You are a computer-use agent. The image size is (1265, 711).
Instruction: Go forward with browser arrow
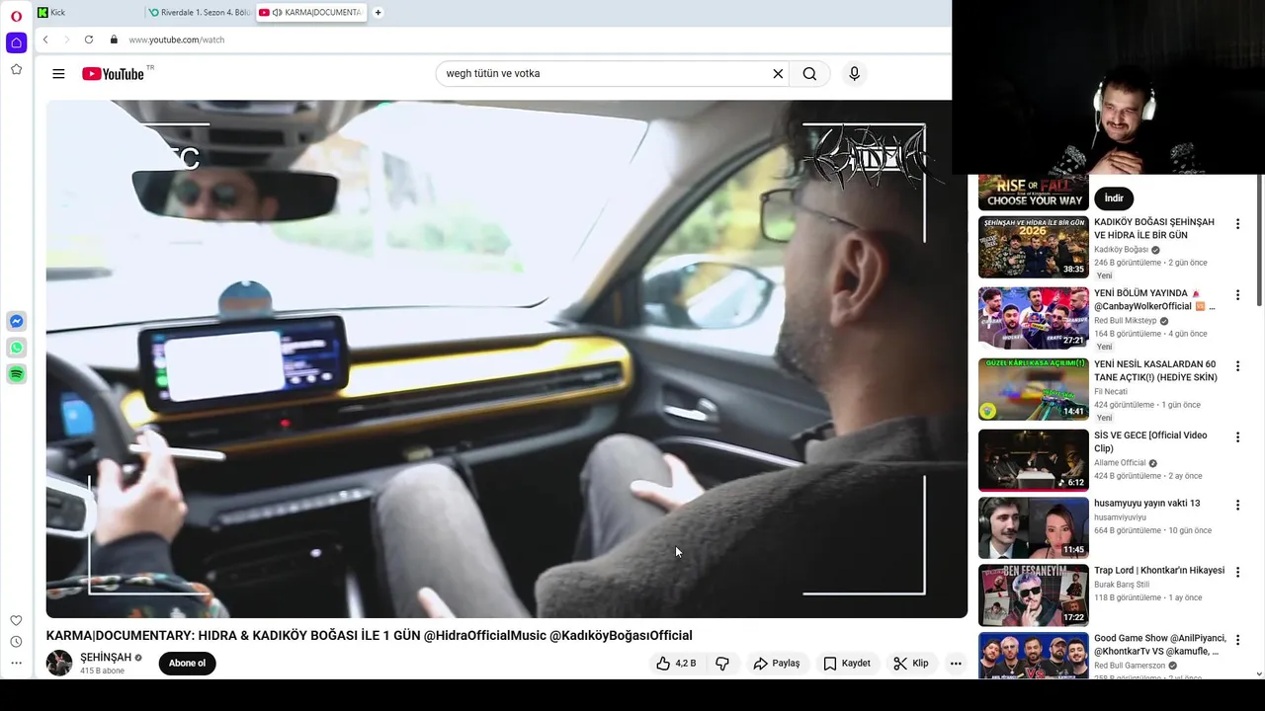point(67,39)
